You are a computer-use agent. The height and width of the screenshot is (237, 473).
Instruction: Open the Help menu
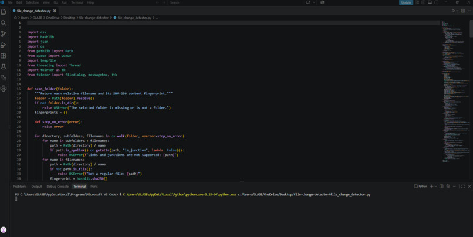click(x=90, y=2)
